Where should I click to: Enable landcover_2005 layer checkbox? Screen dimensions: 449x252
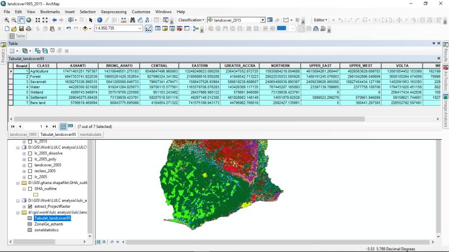coord(30,165)
